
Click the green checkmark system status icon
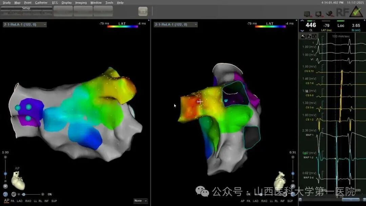pyautogui.click(x=356, y=12)
